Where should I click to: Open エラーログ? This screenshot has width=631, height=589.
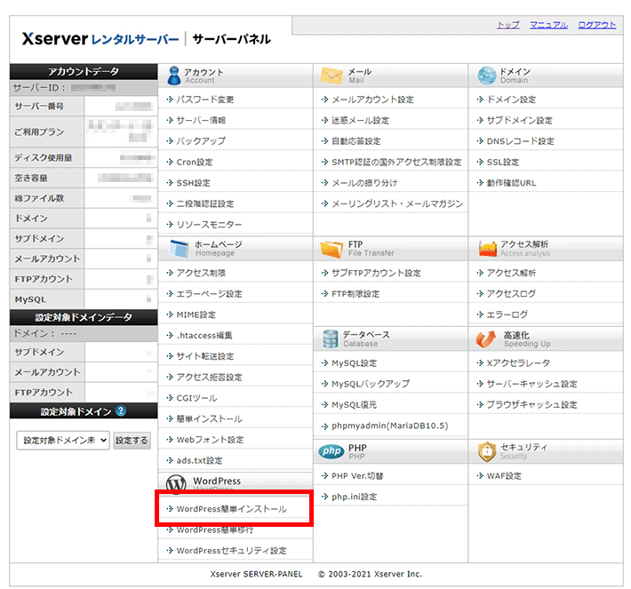(507, 314)
